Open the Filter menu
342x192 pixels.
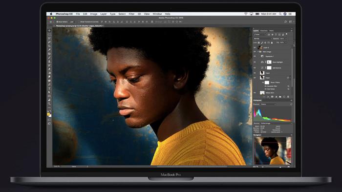pos(131,14)
